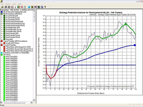The image size is (143, 107).
Task: Click red icon beside 1 Control Variables
Action: tap(2, 45)
